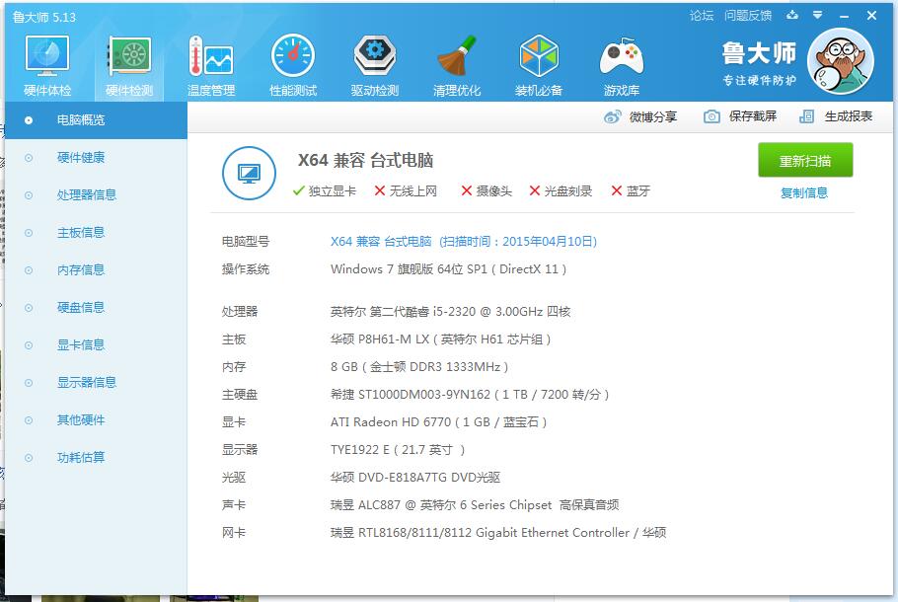Click 重新扫描 rescan button

point(805,161)
